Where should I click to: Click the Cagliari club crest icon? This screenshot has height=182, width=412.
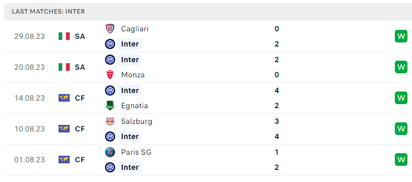coord(110,29)
